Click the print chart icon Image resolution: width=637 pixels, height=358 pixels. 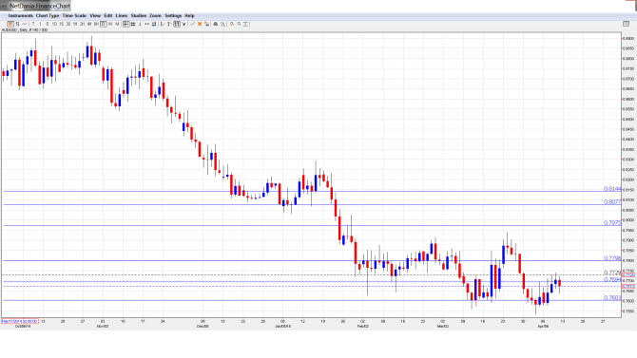(x=216, y=25)
